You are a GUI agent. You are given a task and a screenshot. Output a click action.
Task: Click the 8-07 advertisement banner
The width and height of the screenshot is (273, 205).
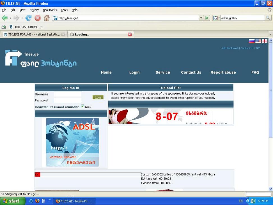(x=171, y=116)
